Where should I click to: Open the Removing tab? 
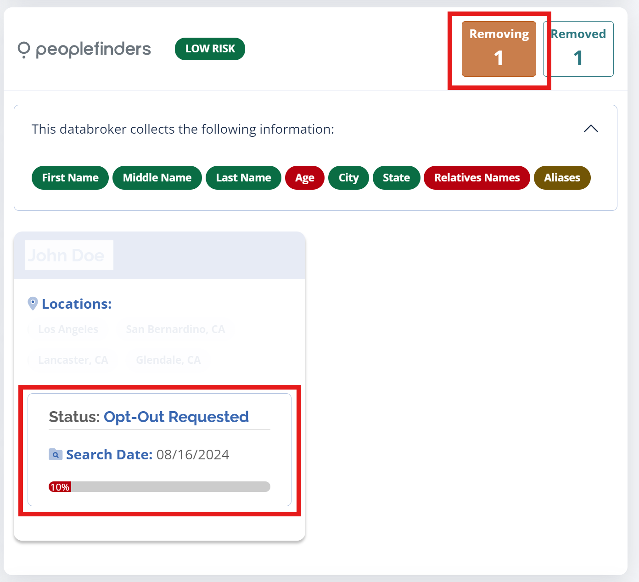pos(499,49)
